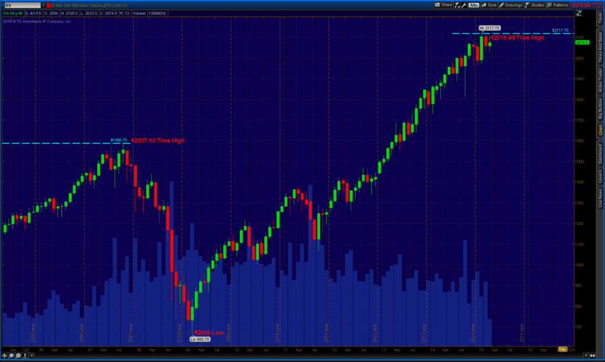Click the L: 2033.5 low value
This screenshot has width=605, height=362.
(x=89, y=14)
